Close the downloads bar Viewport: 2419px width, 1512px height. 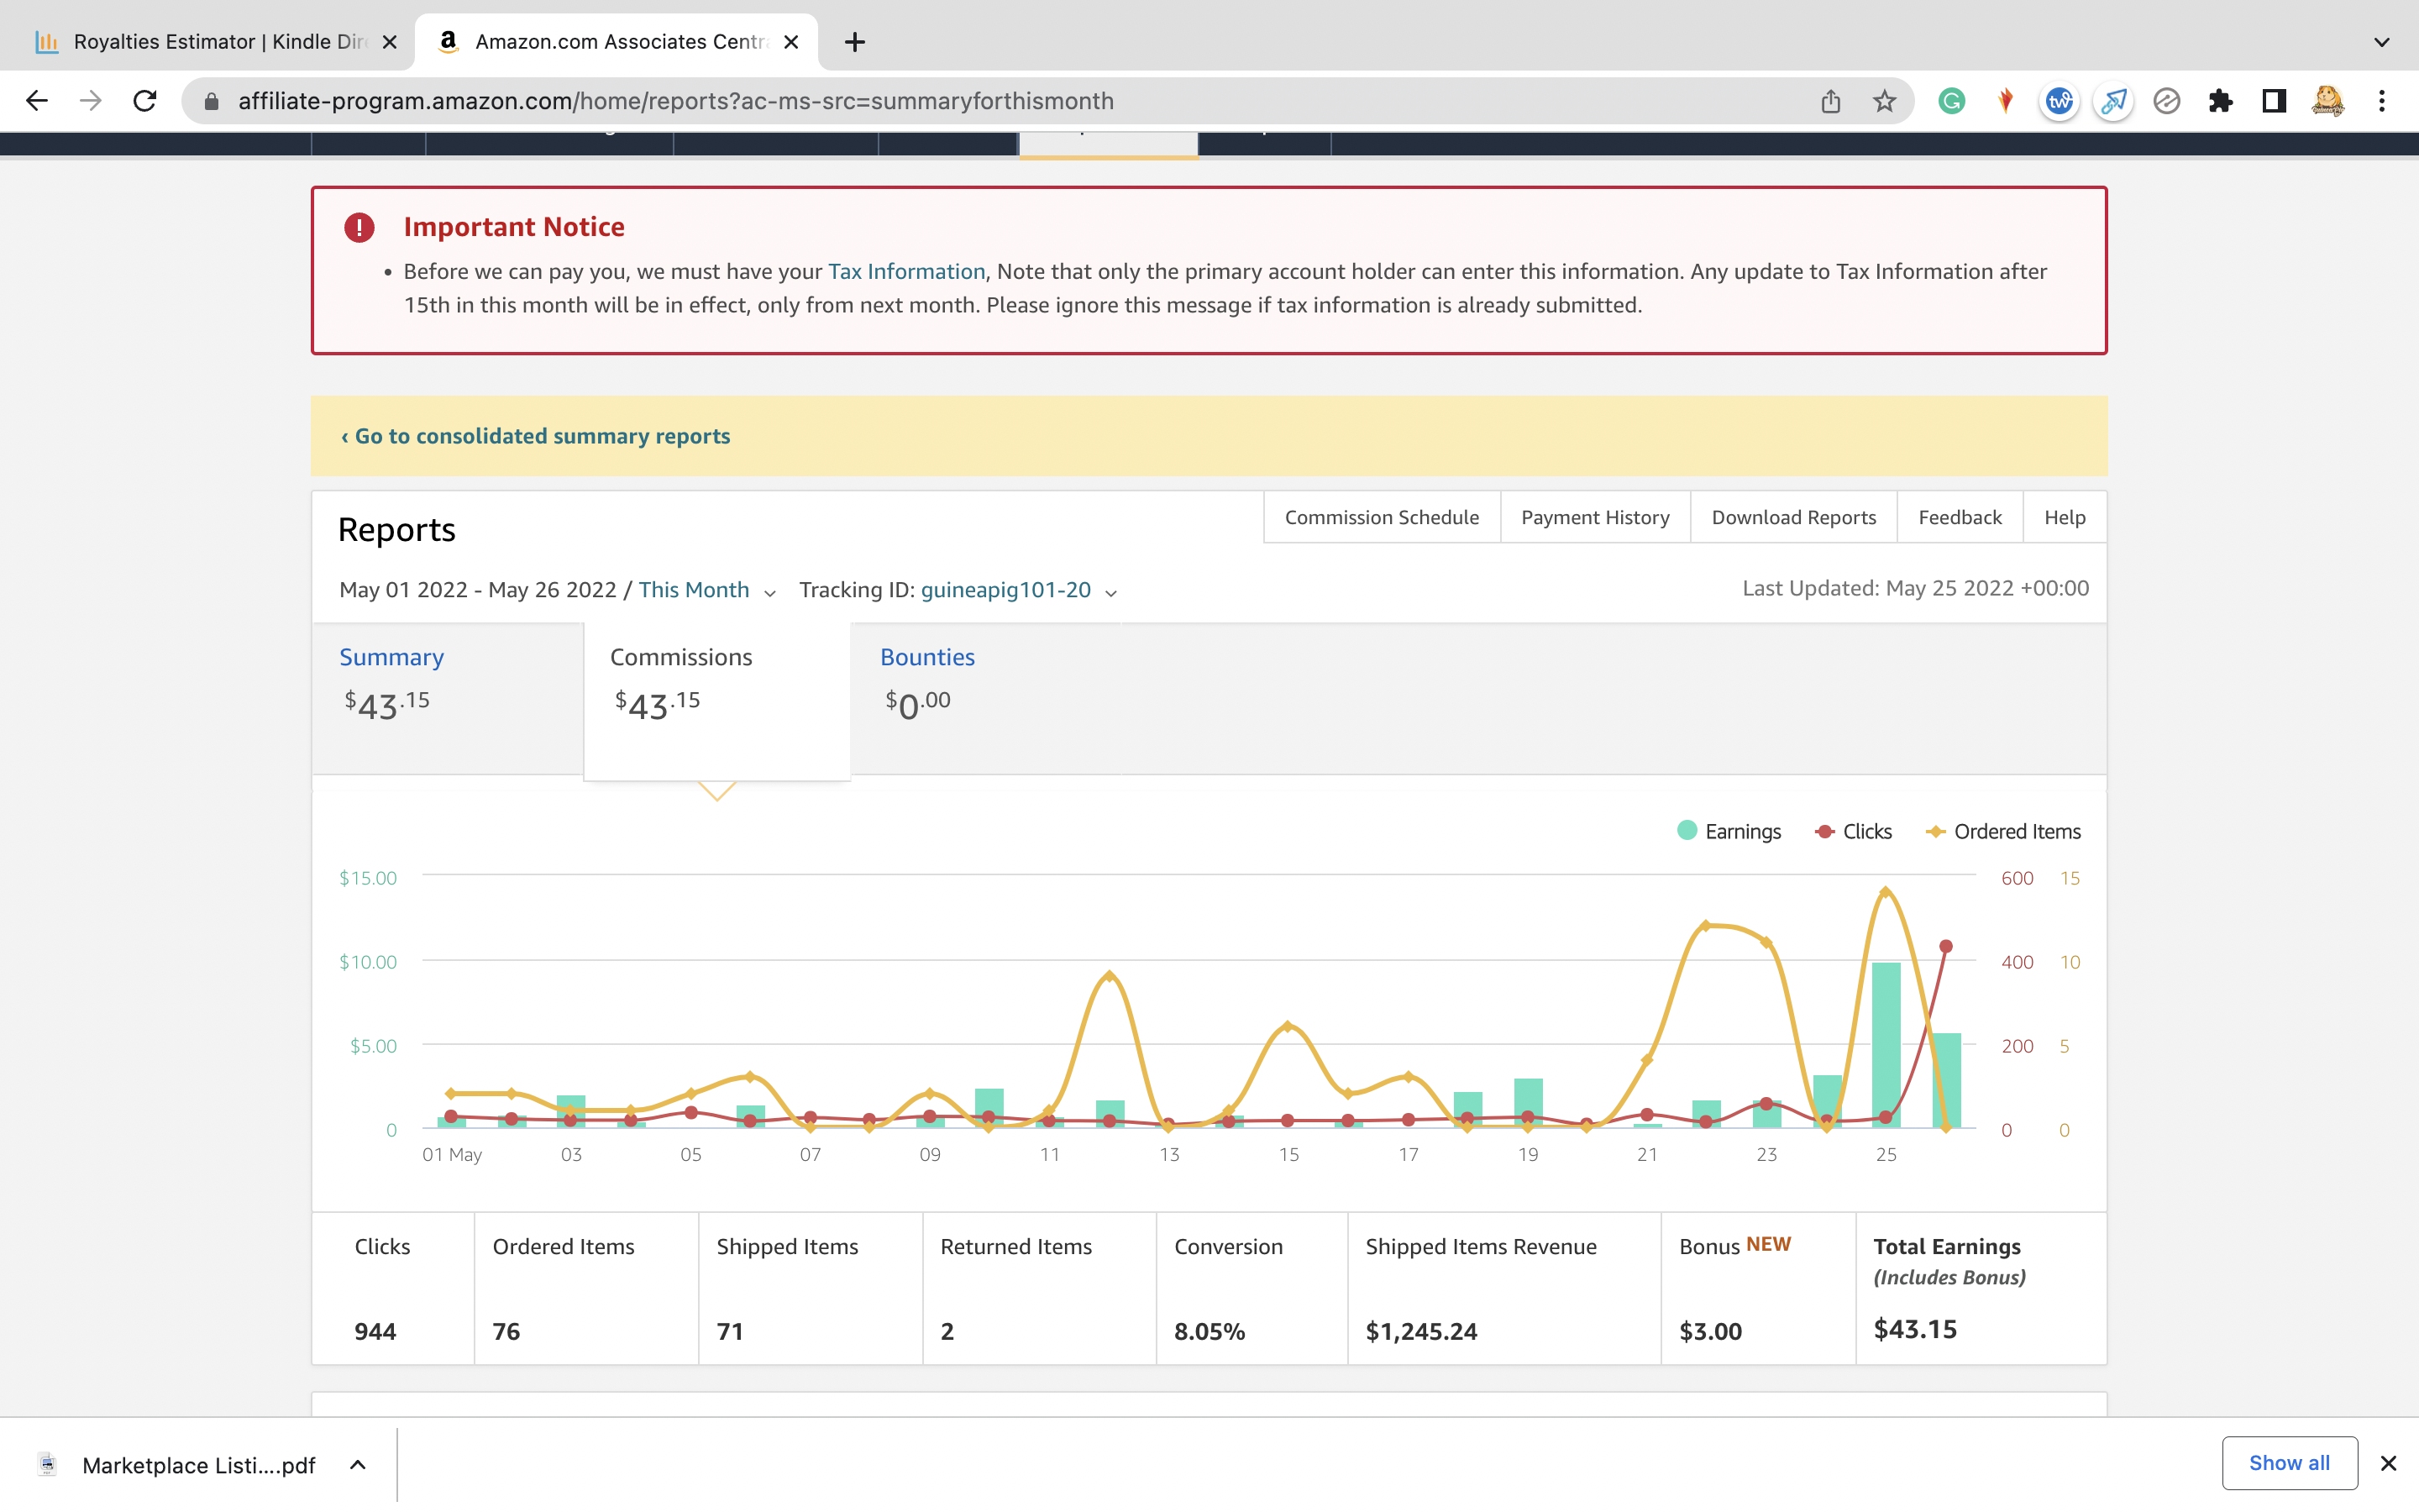[x=2388, y=1463]
